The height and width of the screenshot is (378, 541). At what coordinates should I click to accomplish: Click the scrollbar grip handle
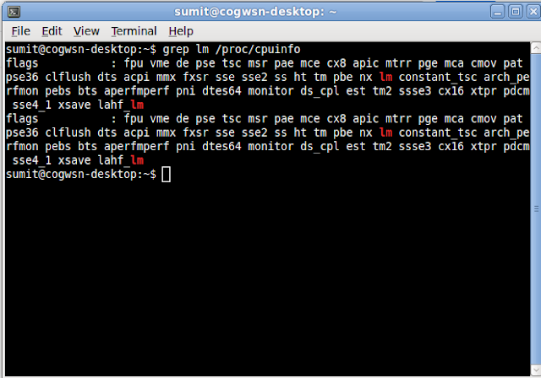coord(536,208)
